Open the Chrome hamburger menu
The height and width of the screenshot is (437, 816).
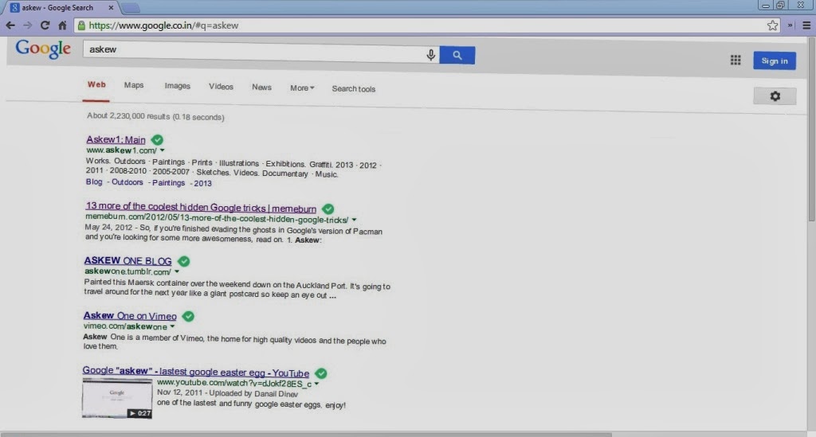tap(806, 25)
